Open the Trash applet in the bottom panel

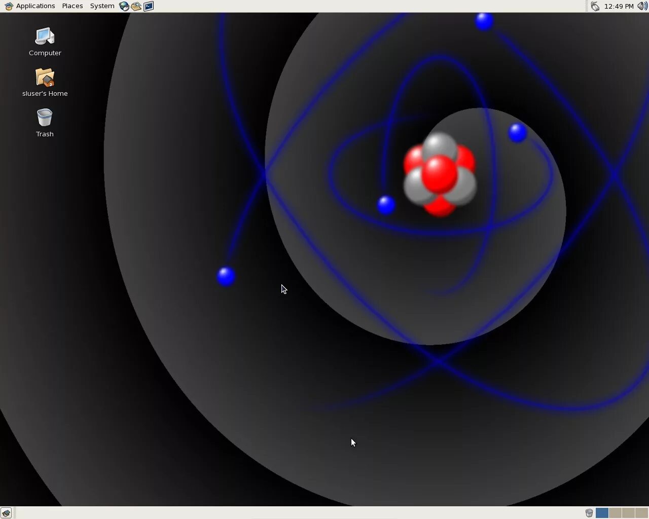point(589,513)
